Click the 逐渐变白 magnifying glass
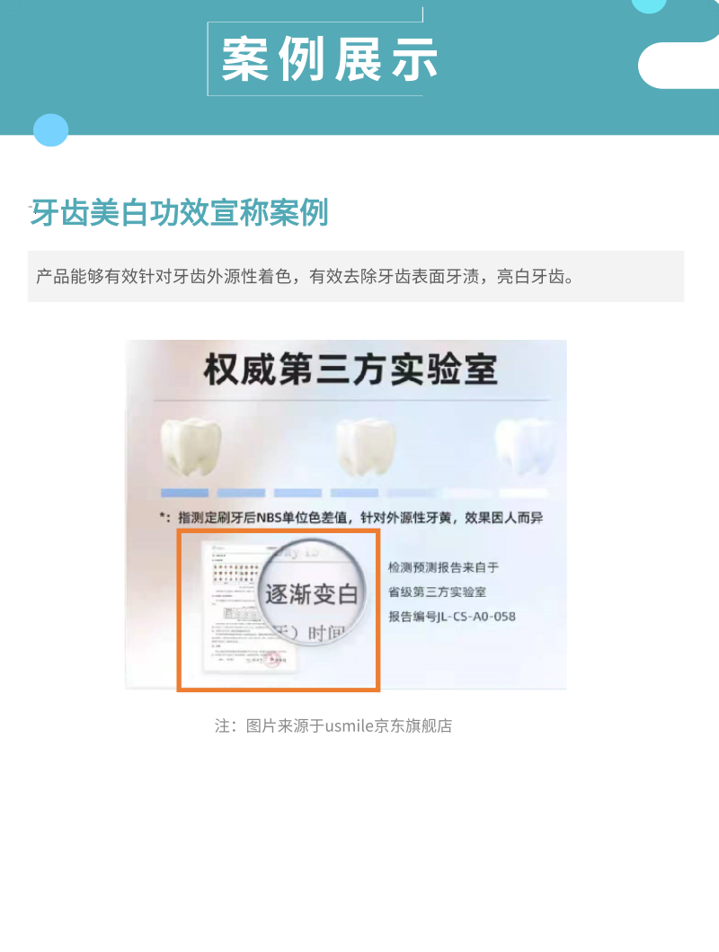719x952 pixels. [312, 593]
